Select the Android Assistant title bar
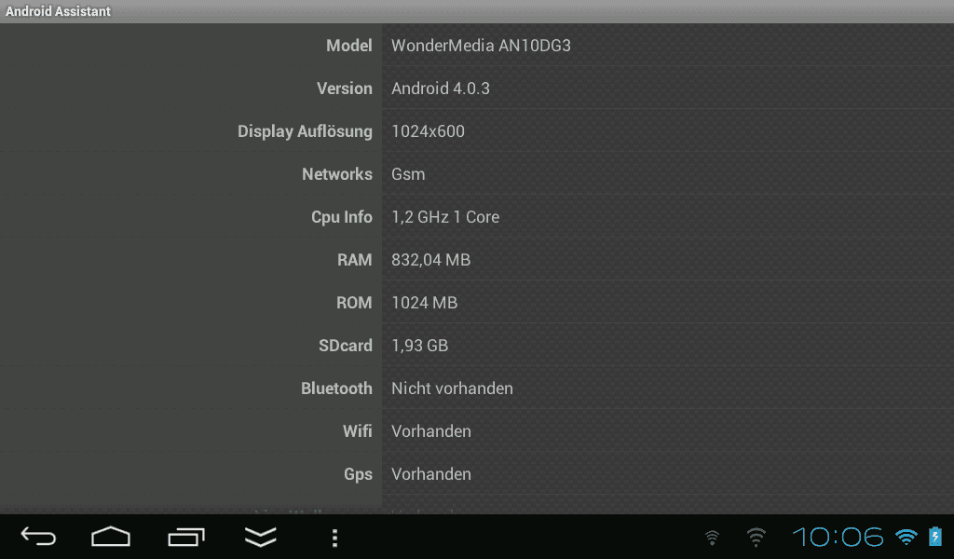Screen dimensions: 954x559 coord(477,11)
